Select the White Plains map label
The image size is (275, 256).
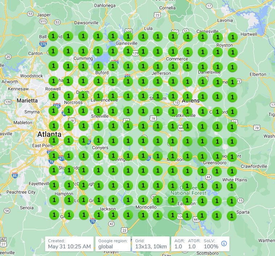click(x=235, y=180)
